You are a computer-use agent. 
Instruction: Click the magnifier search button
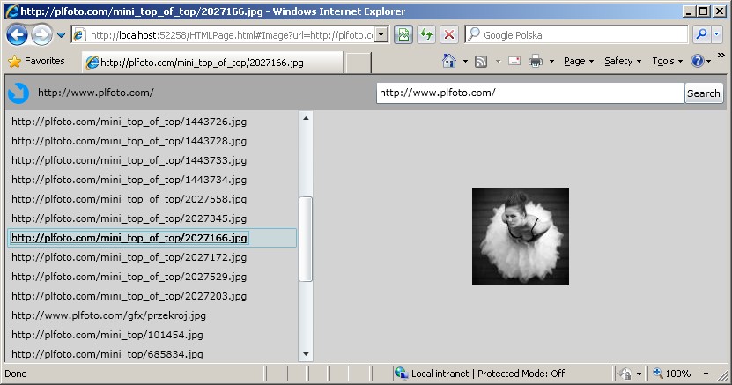[701, 34]
